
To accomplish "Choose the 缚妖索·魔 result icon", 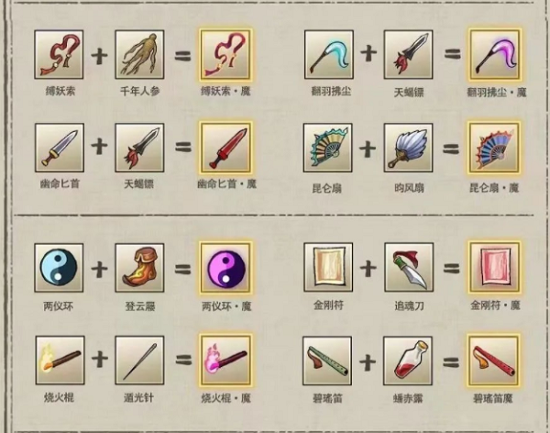I will [225, 55].
